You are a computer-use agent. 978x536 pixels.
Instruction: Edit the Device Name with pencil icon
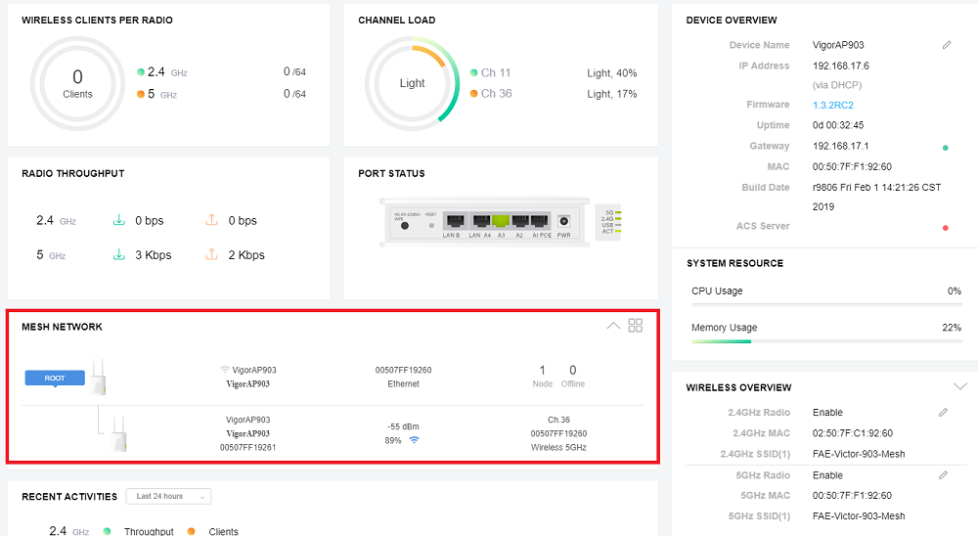[x=946, y=45]
